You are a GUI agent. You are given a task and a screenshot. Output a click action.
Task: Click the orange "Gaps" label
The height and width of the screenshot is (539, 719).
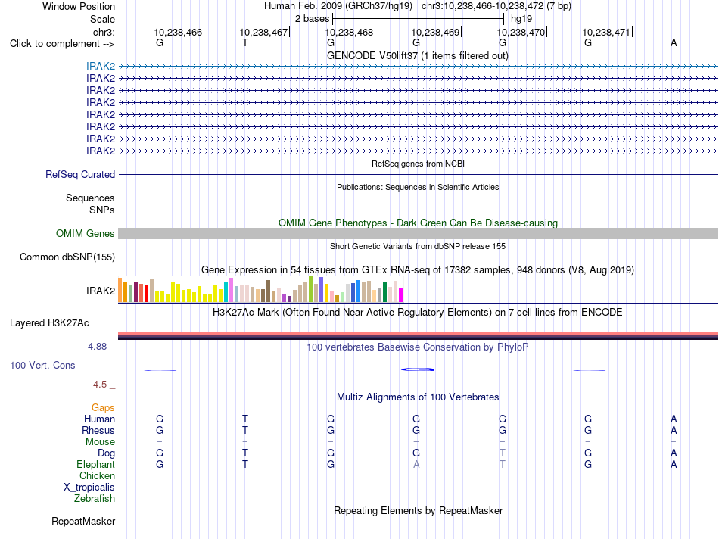coord(103,408)
